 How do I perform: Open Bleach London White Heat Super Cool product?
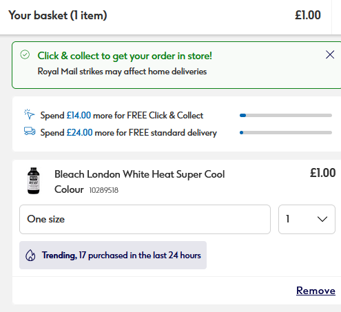[139, 182]
